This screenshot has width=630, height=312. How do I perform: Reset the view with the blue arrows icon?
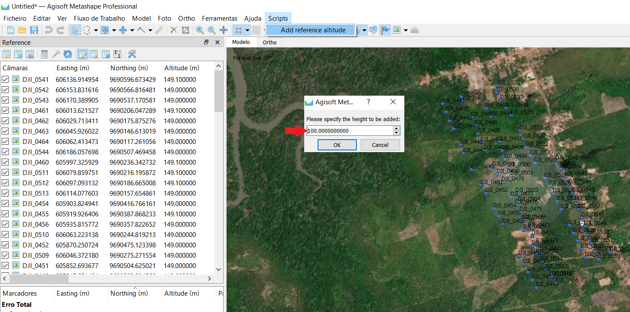click(224, 30)
